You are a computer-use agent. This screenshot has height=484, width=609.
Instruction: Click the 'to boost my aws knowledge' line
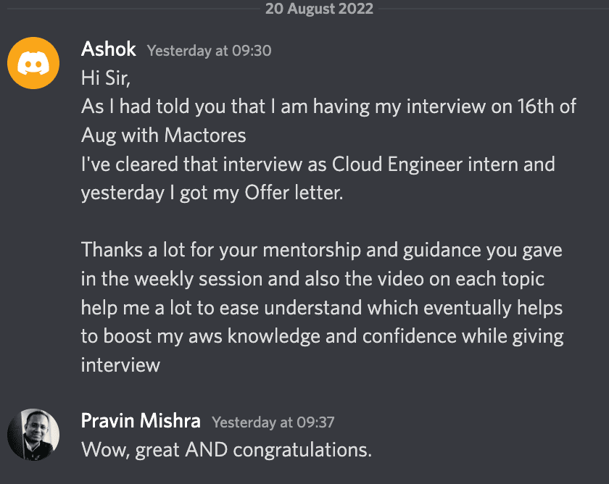click(x=322, y=336)
